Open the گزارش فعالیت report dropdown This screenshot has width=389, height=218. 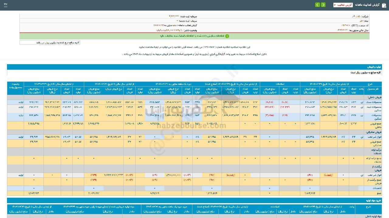(x=343, y=5)
